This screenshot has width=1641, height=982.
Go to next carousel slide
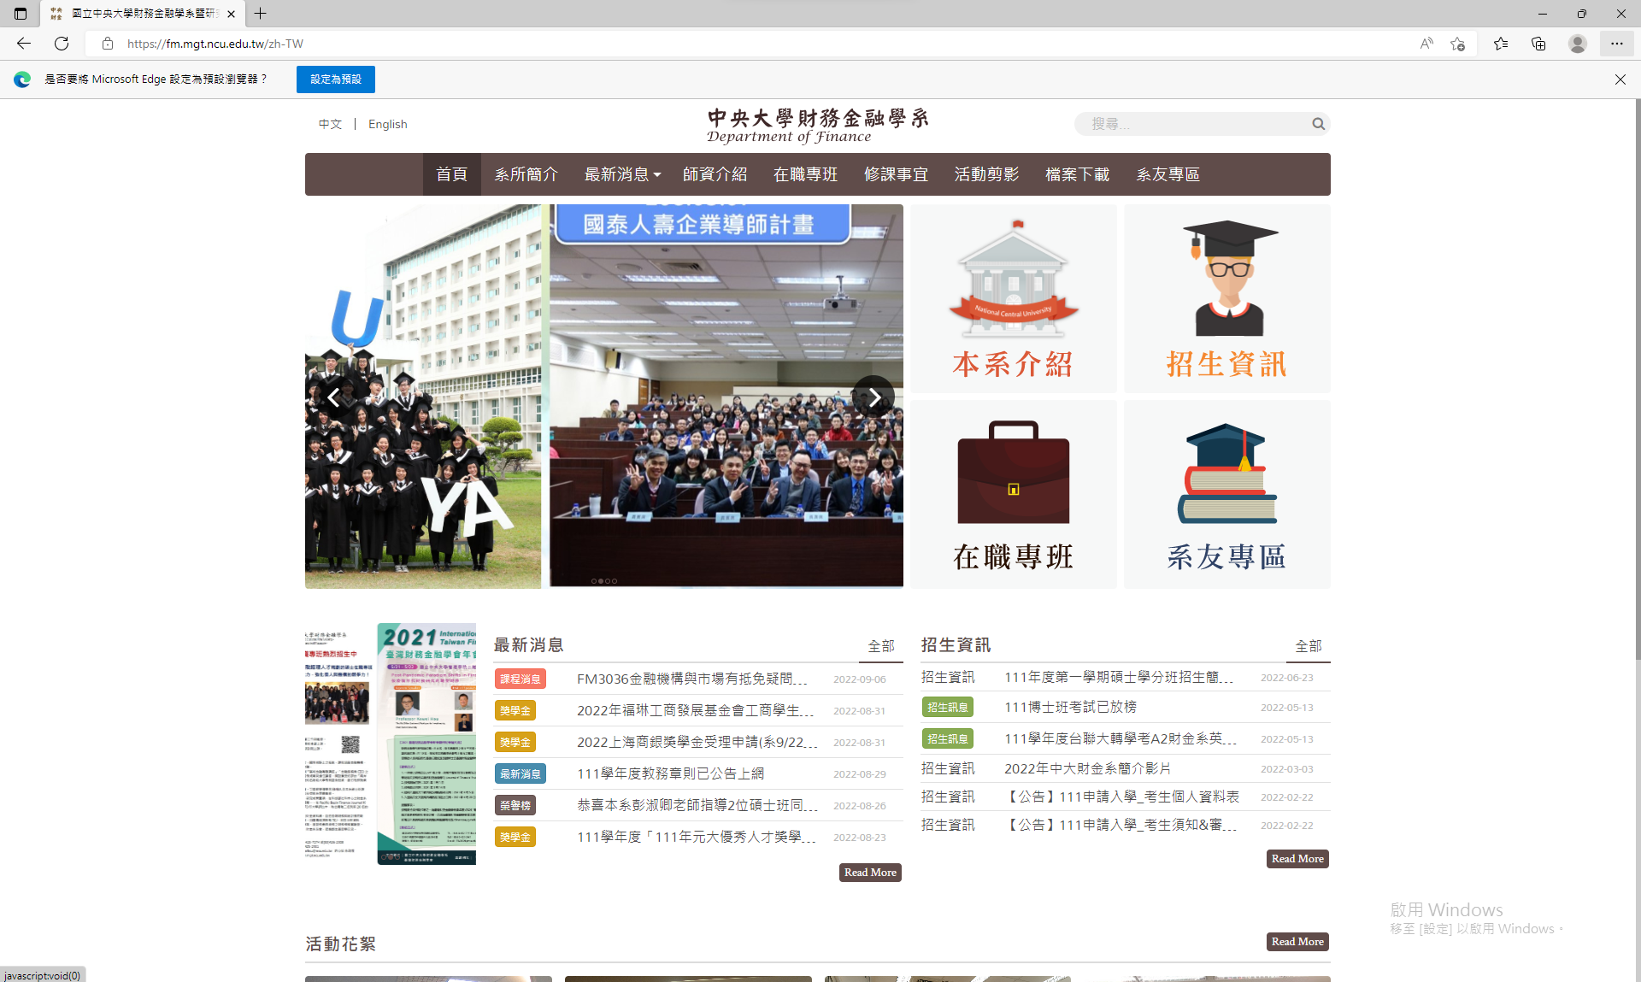coord(873,397)
